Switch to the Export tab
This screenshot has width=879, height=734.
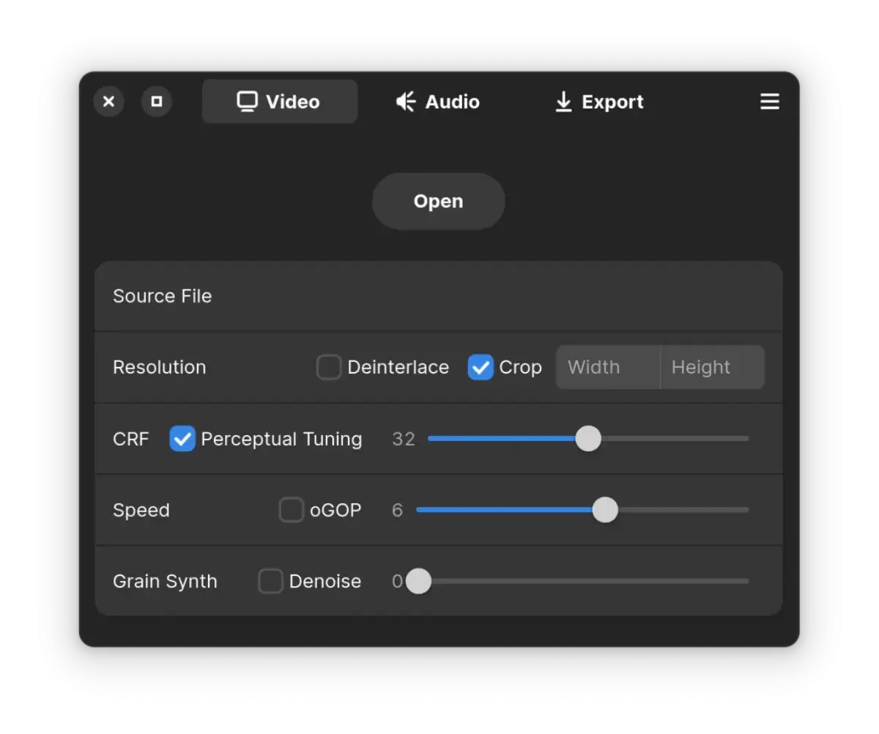tap(599, 102)
